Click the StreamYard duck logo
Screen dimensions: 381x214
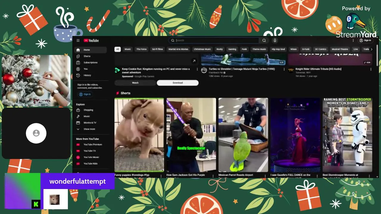356,22
